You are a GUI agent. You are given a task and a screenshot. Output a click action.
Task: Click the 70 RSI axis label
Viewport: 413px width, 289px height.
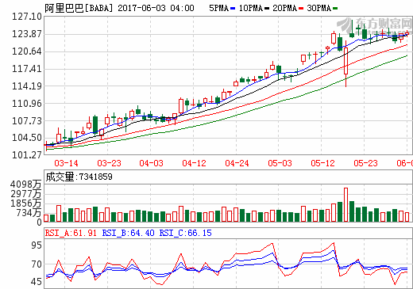coord(37,264)
